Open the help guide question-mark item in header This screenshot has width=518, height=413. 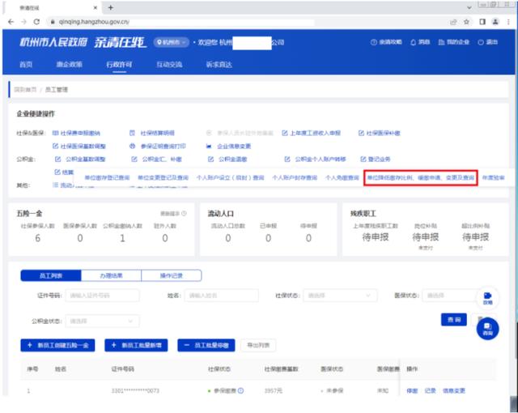386,42
